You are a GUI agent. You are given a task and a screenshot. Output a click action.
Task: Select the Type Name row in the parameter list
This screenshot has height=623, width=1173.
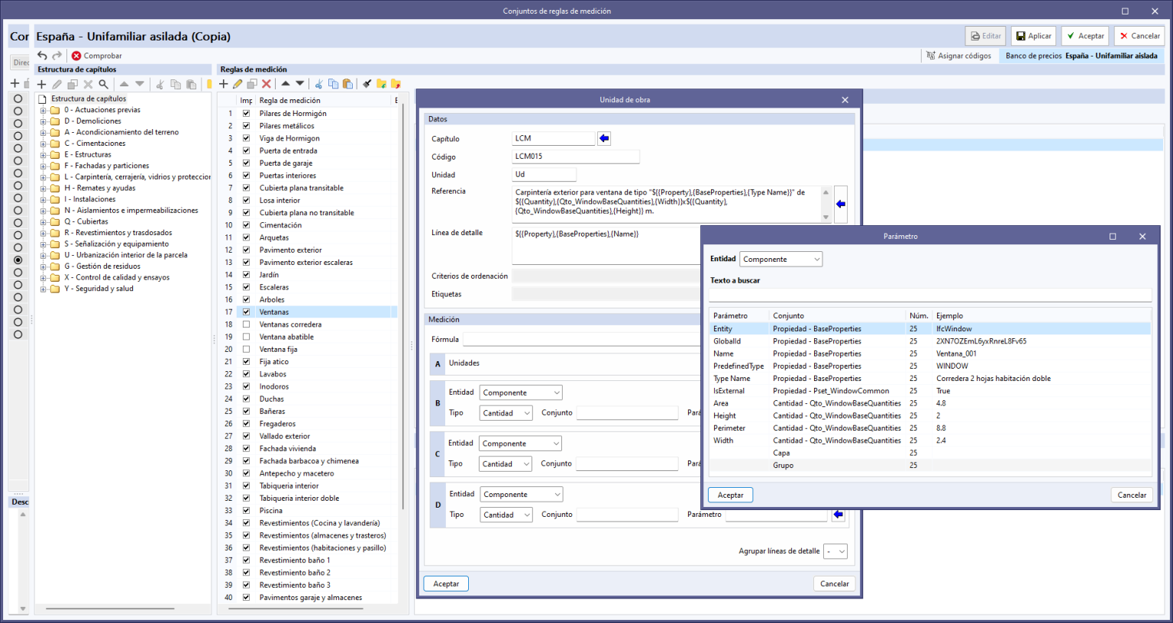(x=732, y=379)
